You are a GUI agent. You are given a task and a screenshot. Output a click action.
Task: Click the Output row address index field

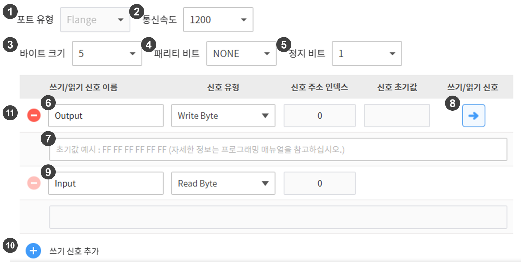319,116
